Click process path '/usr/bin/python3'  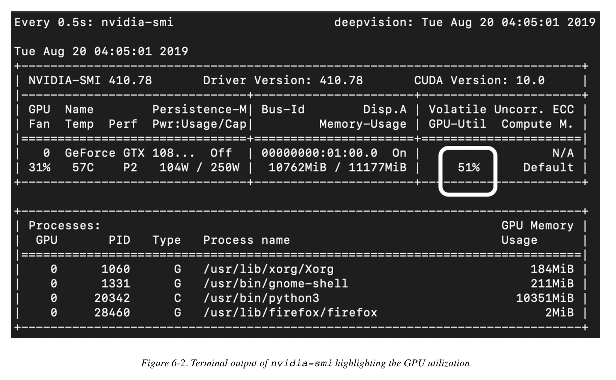coord(261,298)
